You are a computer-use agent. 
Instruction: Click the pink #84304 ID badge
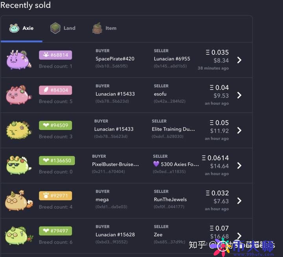click(x=55, y=90)
